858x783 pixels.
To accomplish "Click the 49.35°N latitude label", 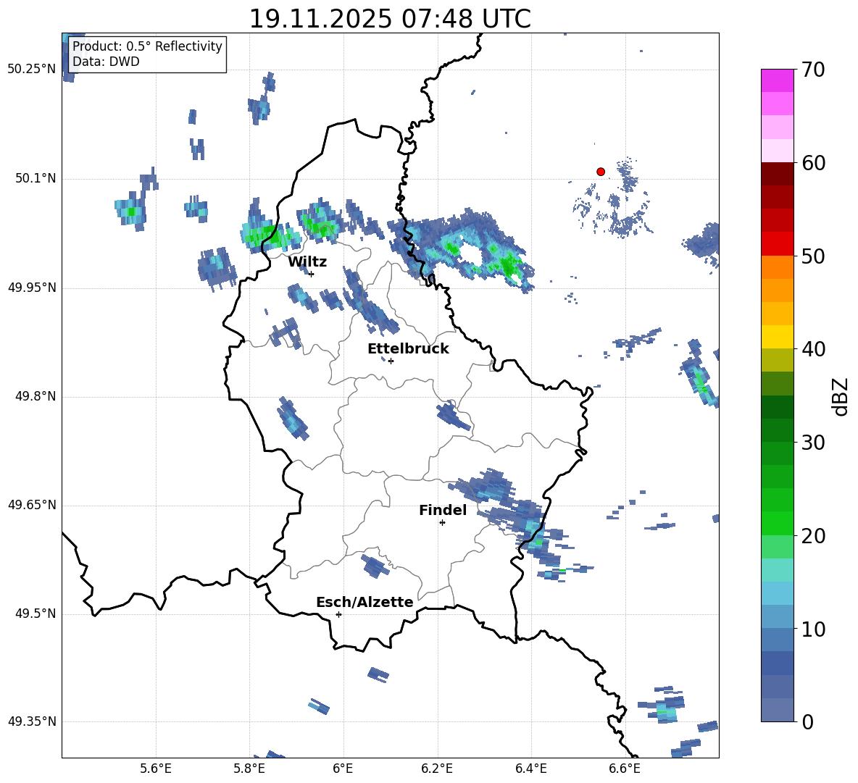I will coord(32,721).
